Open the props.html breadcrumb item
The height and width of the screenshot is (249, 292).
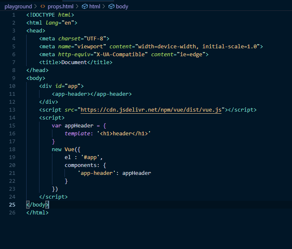click(x=61, y=7)
